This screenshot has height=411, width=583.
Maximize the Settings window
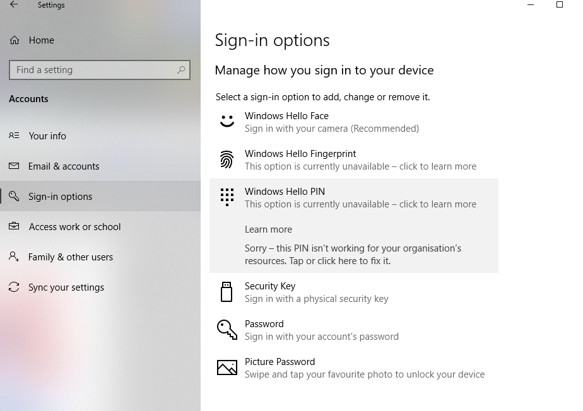[x=559, y=4]
